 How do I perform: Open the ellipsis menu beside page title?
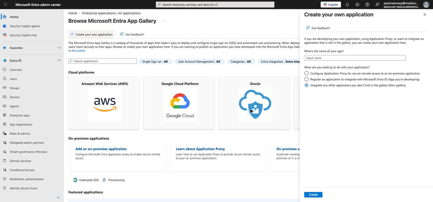point(164,21)
